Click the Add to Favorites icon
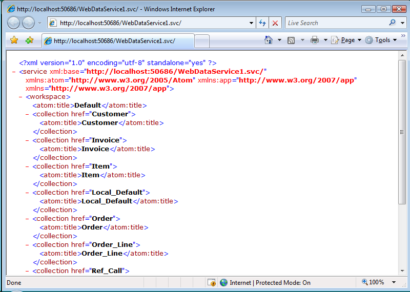Image resolution: width=410 pixels, height=292 pixels. [29, 40]
